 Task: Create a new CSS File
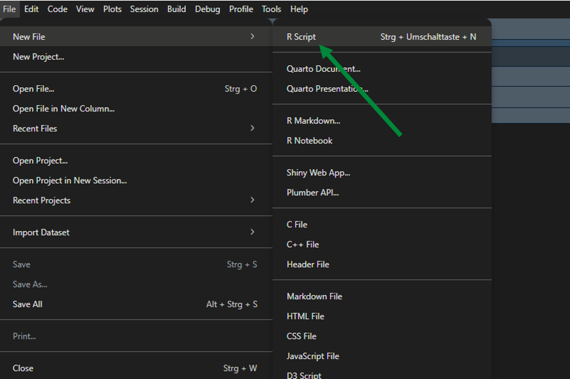[382, 336]
